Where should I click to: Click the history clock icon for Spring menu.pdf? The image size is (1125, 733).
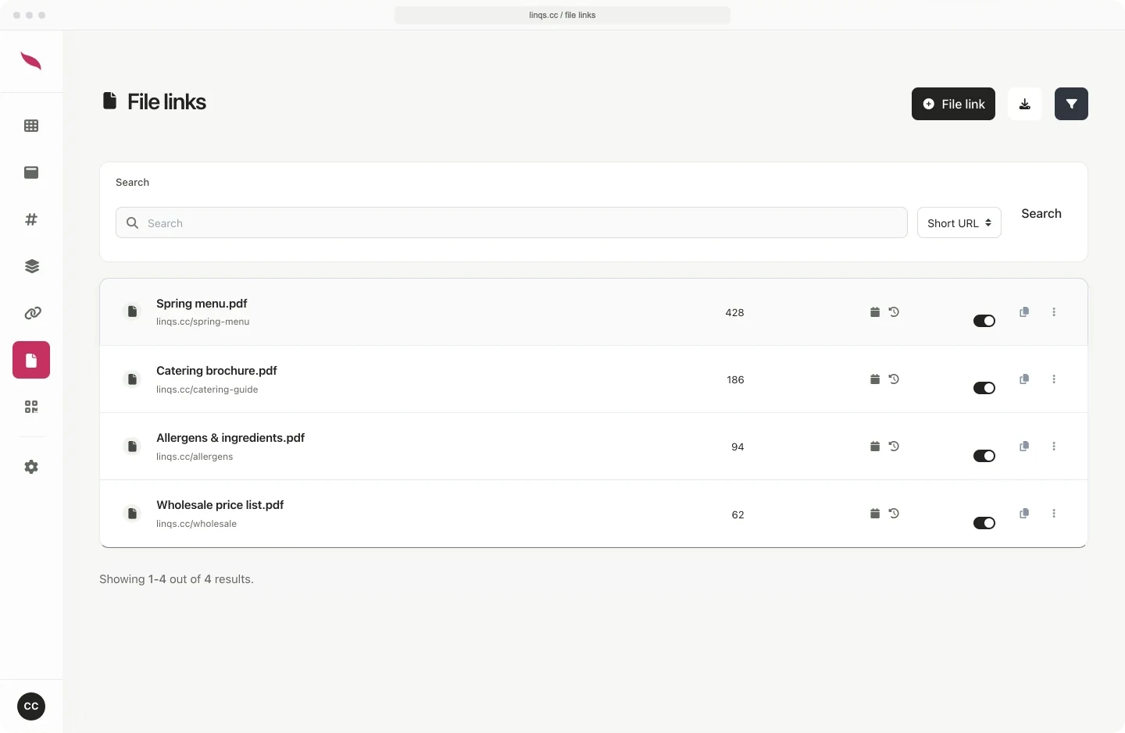894,312
